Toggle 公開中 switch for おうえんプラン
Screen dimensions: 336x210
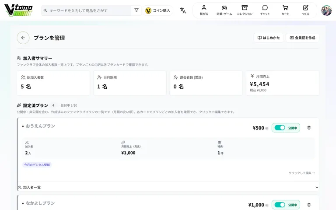click(280, 128)
